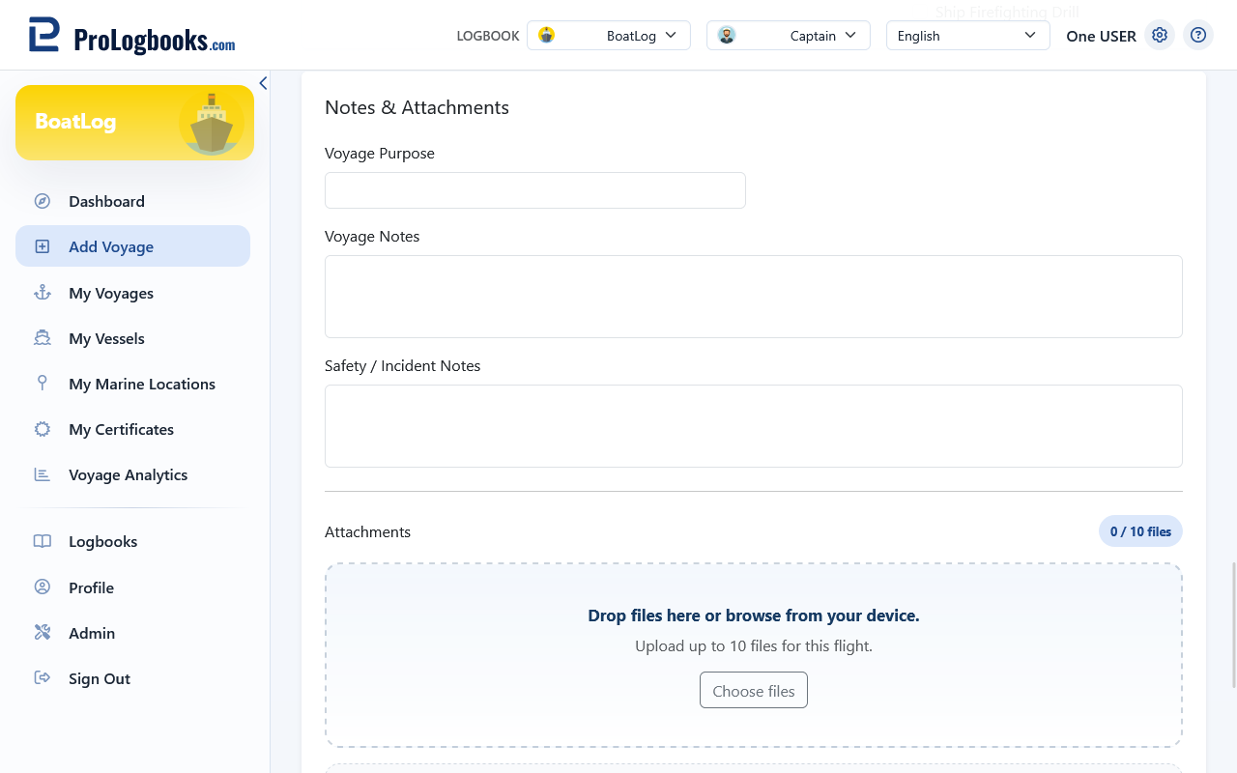
Task: Click the My Marine Locations pin icon
Action: tap(43, 384)
